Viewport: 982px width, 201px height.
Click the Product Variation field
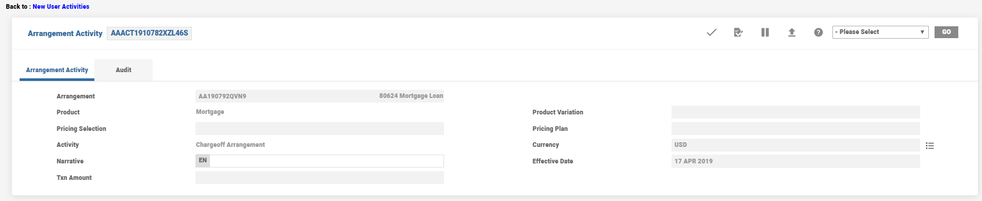(796, 112)
